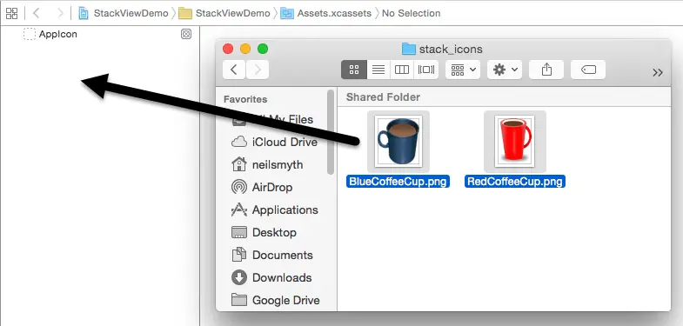Click the icon right of AppIcon row
The height and width of the screenshot is (326, 683).
(x=186, y=34)
